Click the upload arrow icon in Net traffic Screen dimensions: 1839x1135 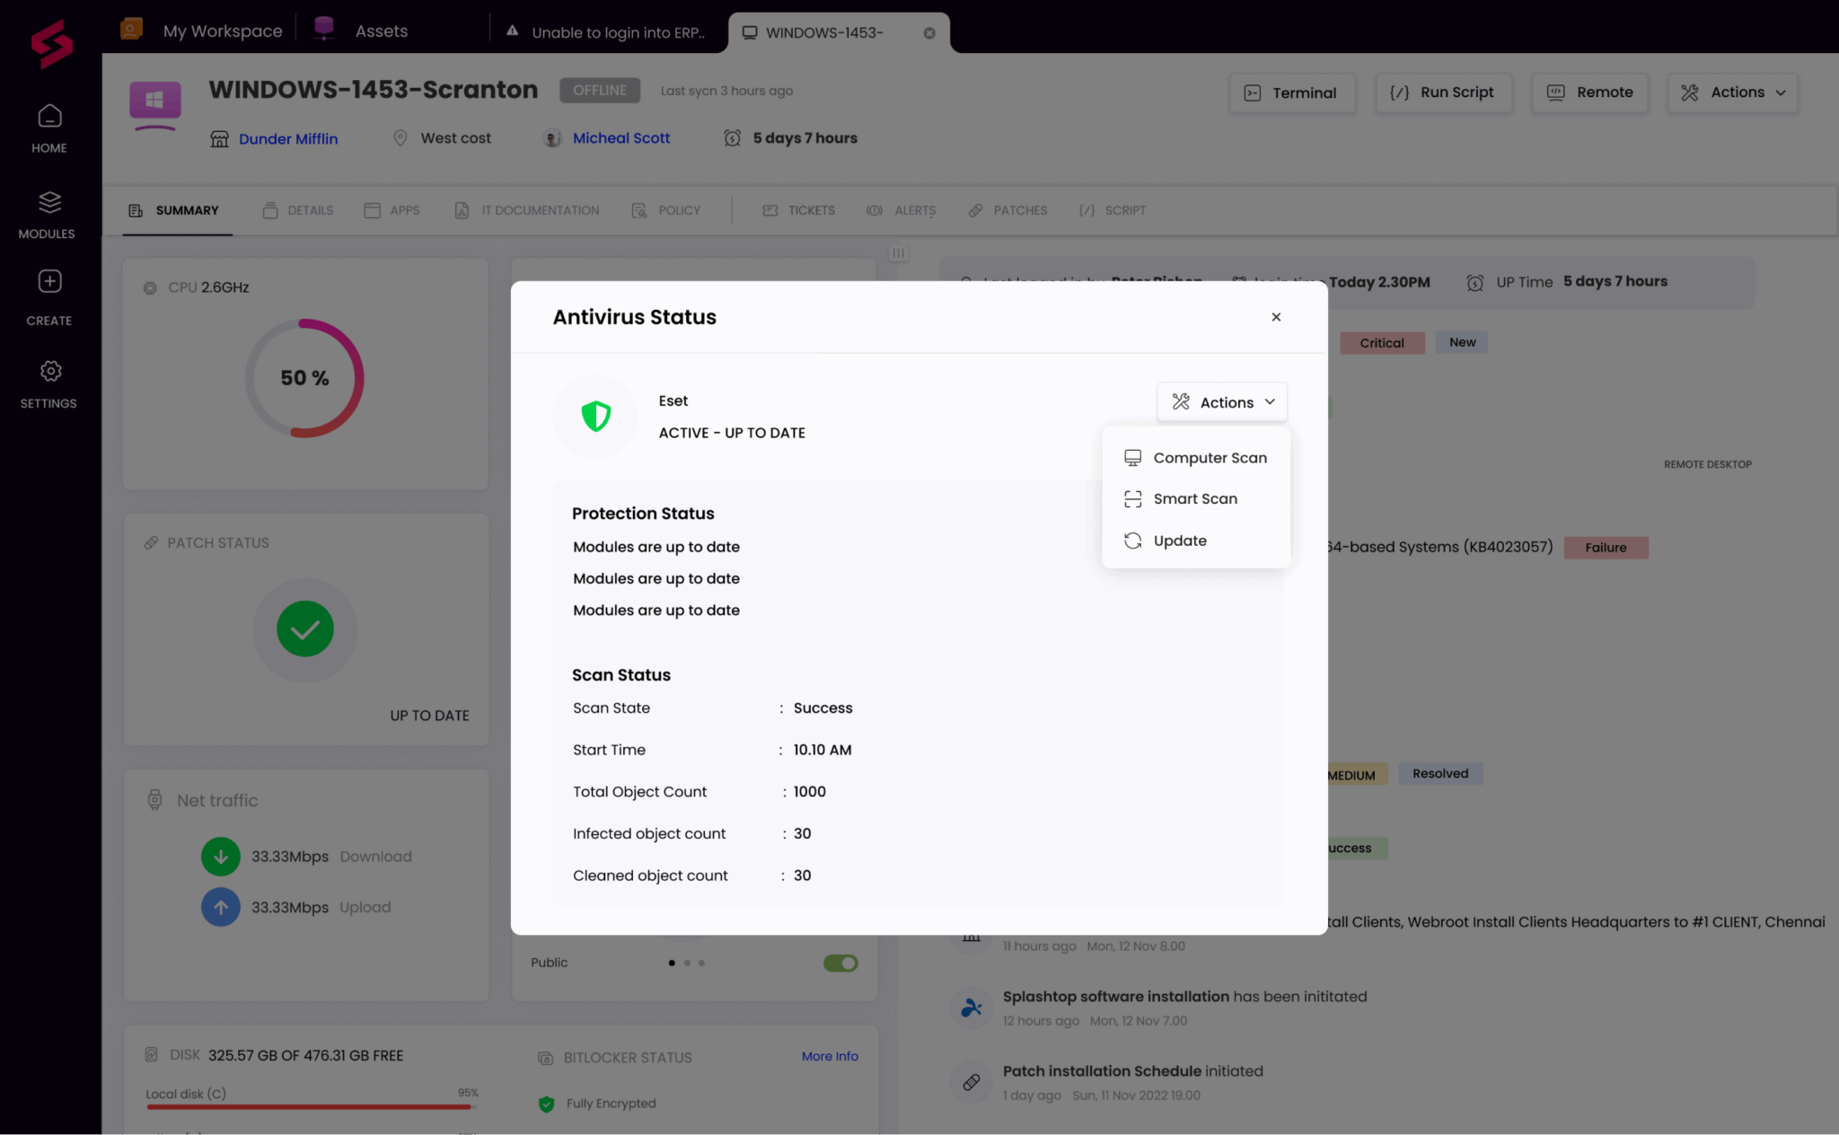(220, 907)
